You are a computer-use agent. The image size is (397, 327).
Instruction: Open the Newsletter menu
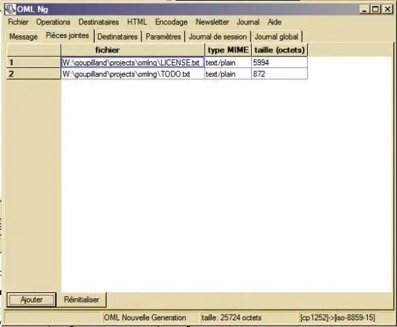tap(212, 22)
